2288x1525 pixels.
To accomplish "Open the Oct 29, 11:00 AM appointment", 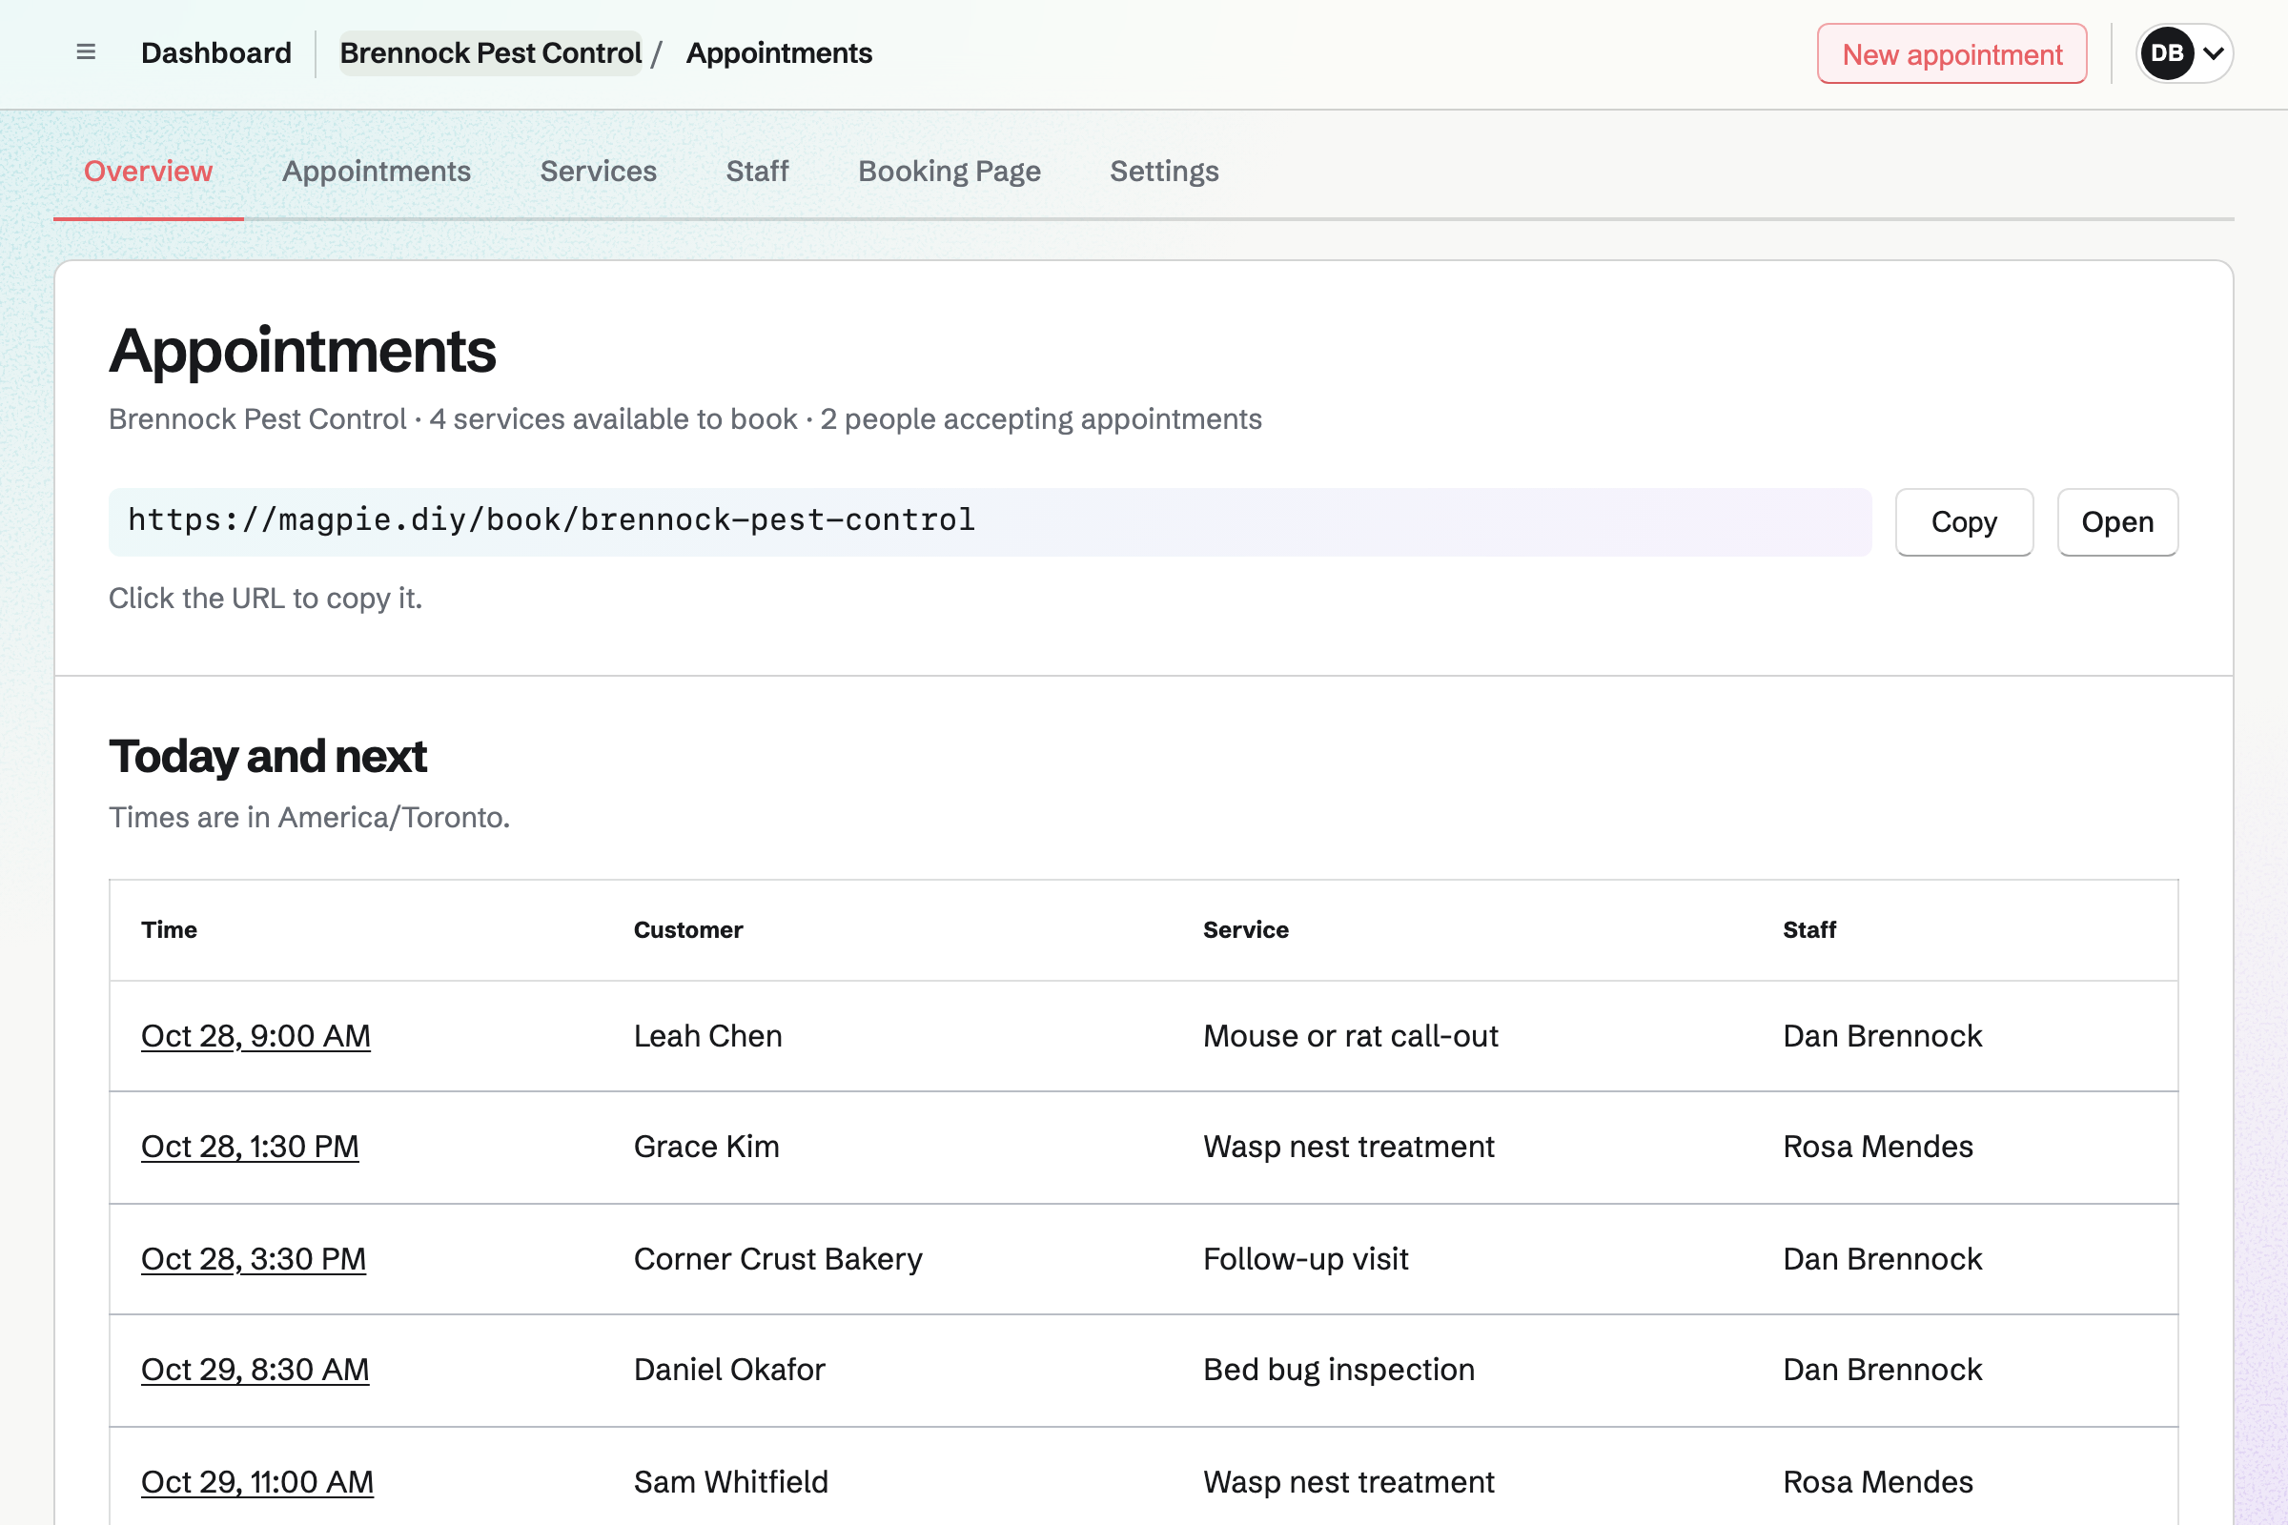I will pyautogui.click(x=257, y=1482).
